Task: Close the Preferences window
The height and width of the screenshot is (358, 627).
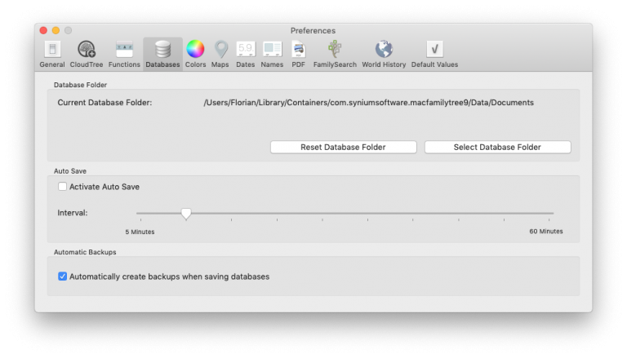Action: tap(43, 30)
